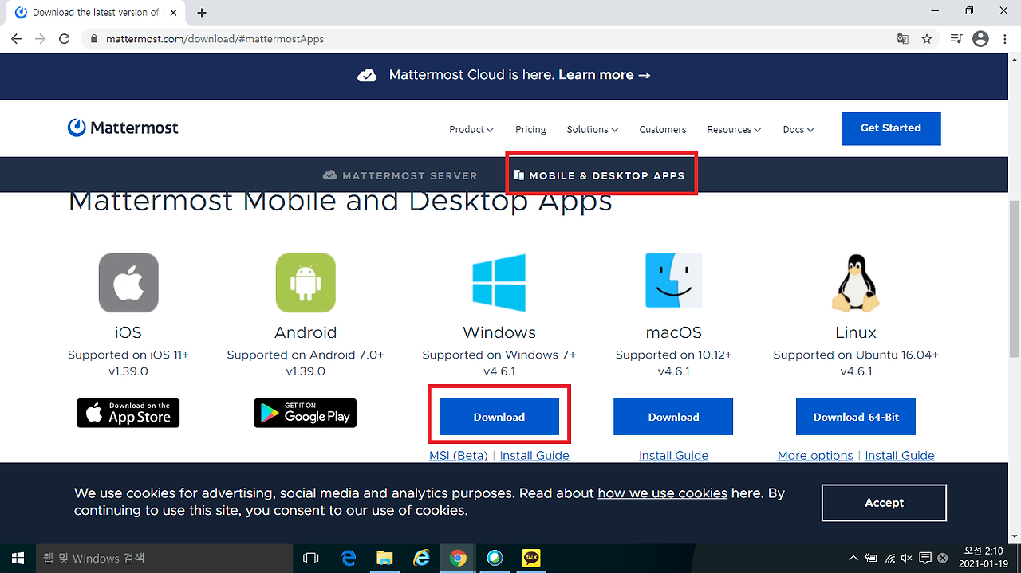
Task: Go back to previous page
Action: [x=17, y=38]
